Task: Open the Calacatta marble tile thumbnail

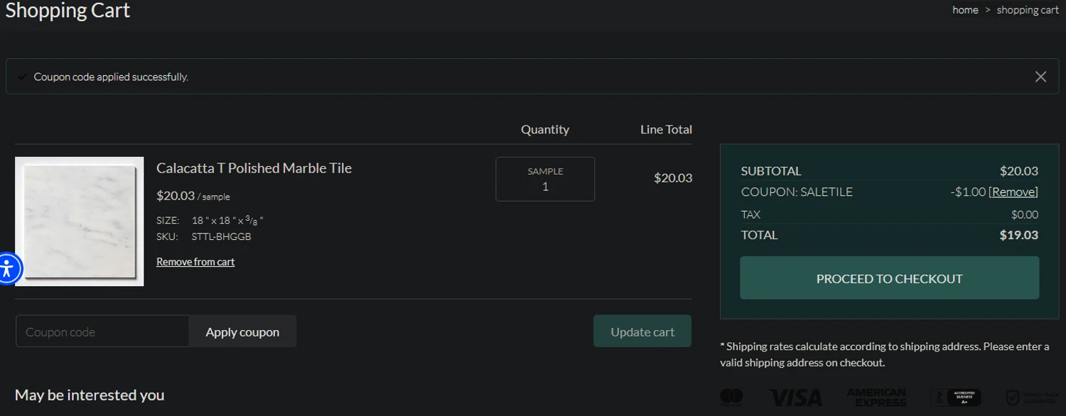Action: click(x=80, y=221)
